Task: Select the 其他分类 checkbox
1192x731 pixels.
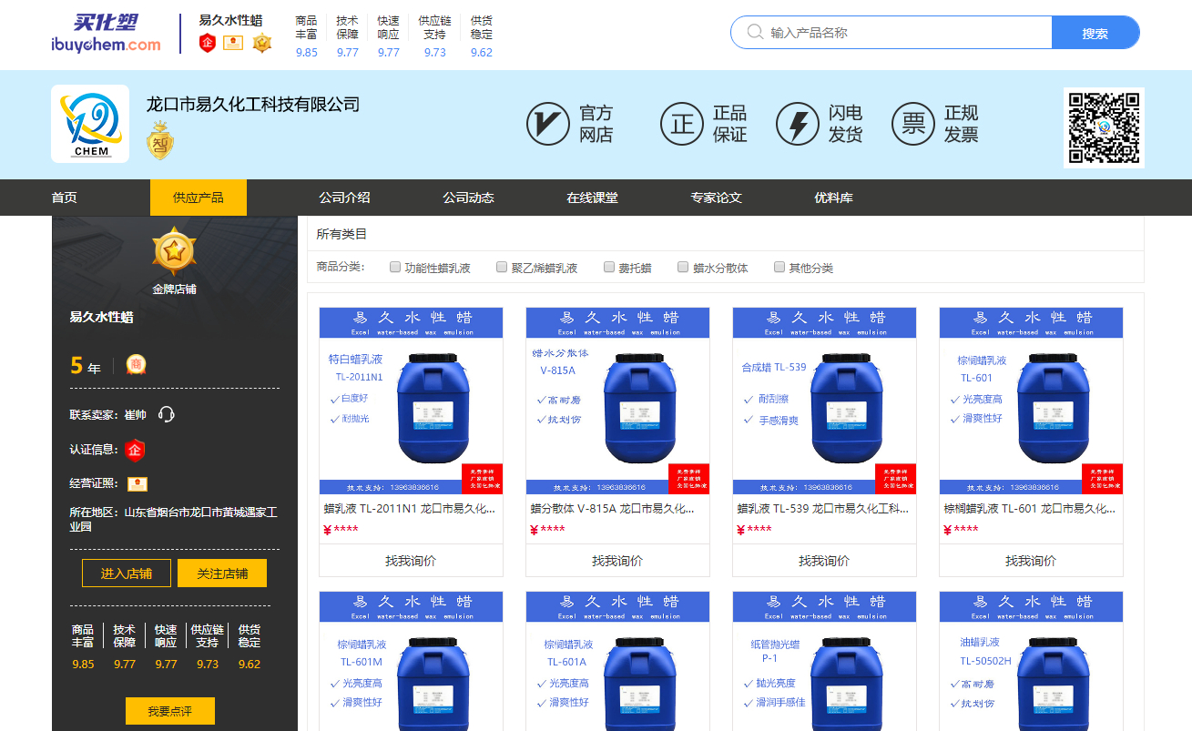Action: click(x=779, y=268)
